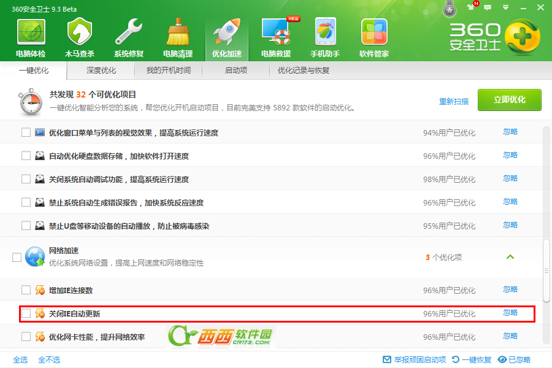Viewport: 552px width, 368px height.
Task: Open the feedback speech bubble icon
Action: coord(488,7)
